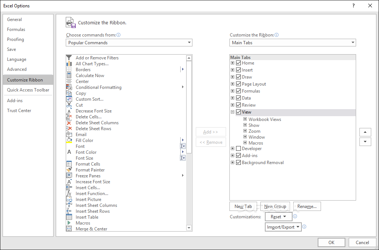This screenshot has width=379, height=250.
Task: Click the Custom Sort icon
Action: click(x=69, y=99)
